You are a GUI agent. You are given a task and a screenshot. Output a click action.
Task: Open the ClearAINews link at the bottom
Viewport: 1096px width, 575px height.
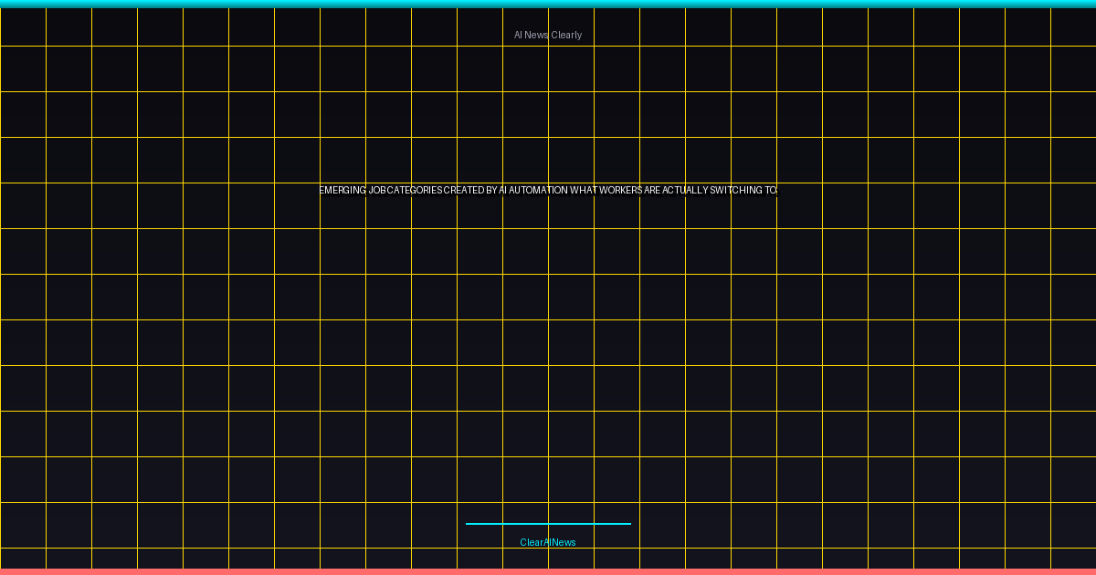tap(548, 542)
